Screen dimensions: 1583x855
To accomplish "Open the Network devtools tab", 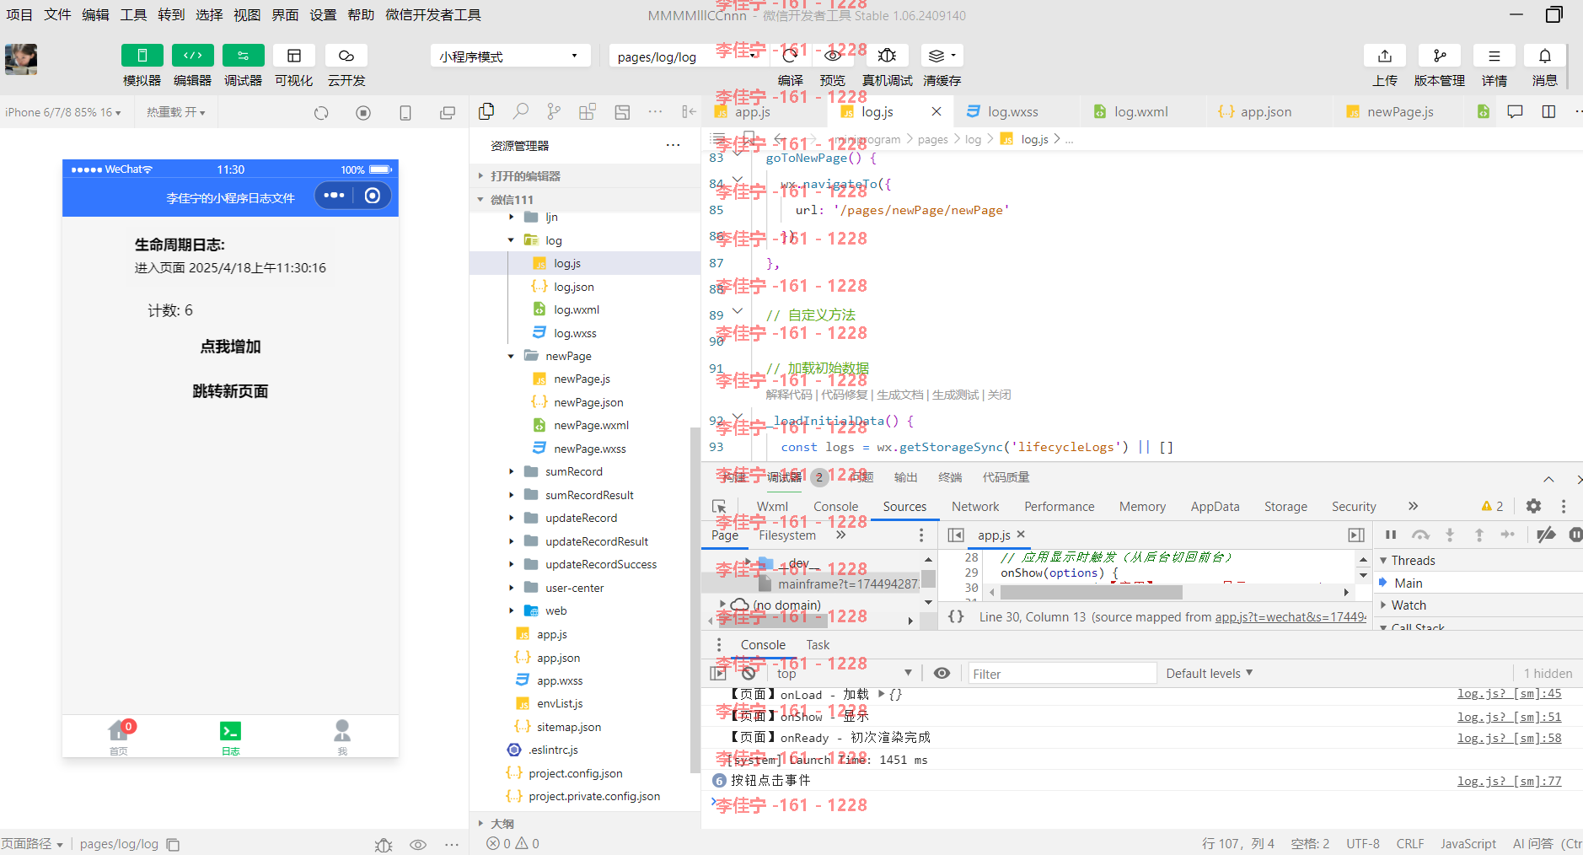I will point(975,506).
